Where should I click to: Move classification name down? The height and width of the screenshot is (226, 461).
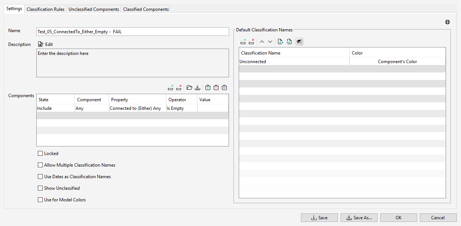pyautogui.click(x=270, y=41)
